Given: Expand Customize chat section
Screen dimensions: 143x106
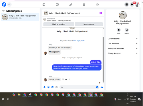Looking at the screenshot, I should click(x=123, y=39).
